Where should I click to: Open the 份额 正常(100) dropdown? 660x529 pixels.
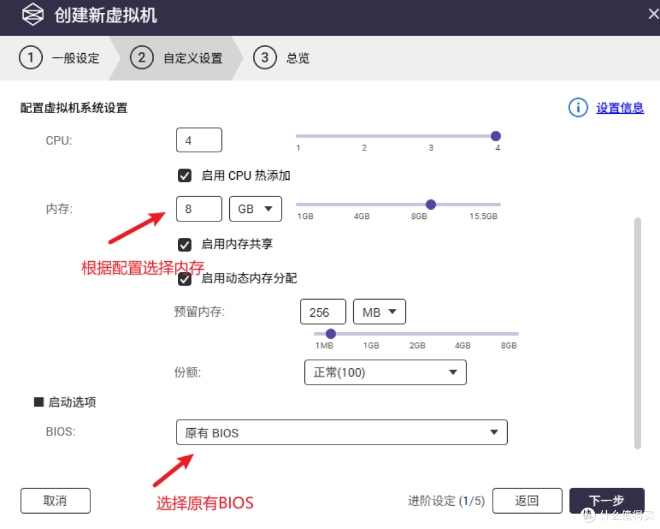(385, 372)
